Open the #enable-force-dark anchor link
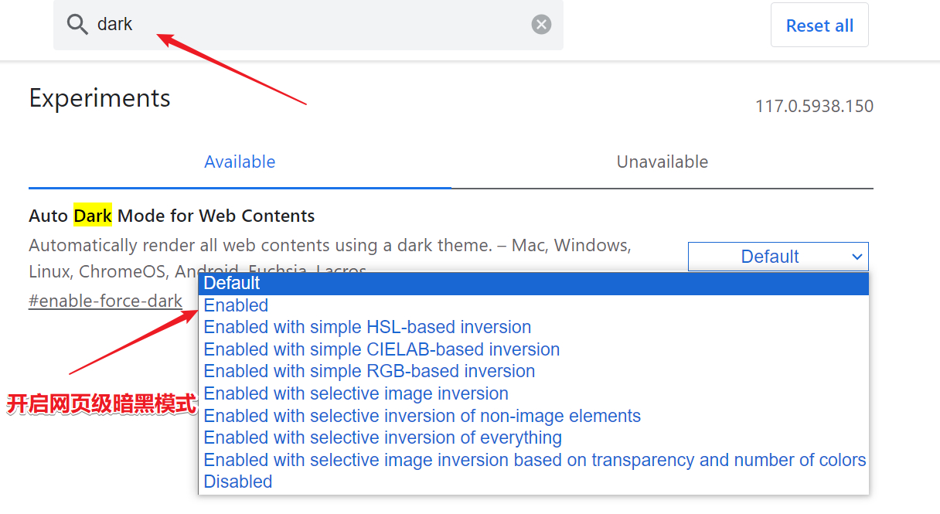Screen dimensions: 940x514 tap(106, 301)
